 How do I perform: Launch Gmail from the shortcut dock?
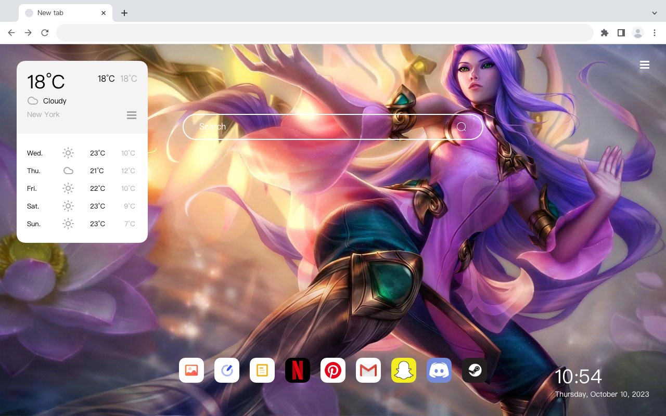point(368,370)
